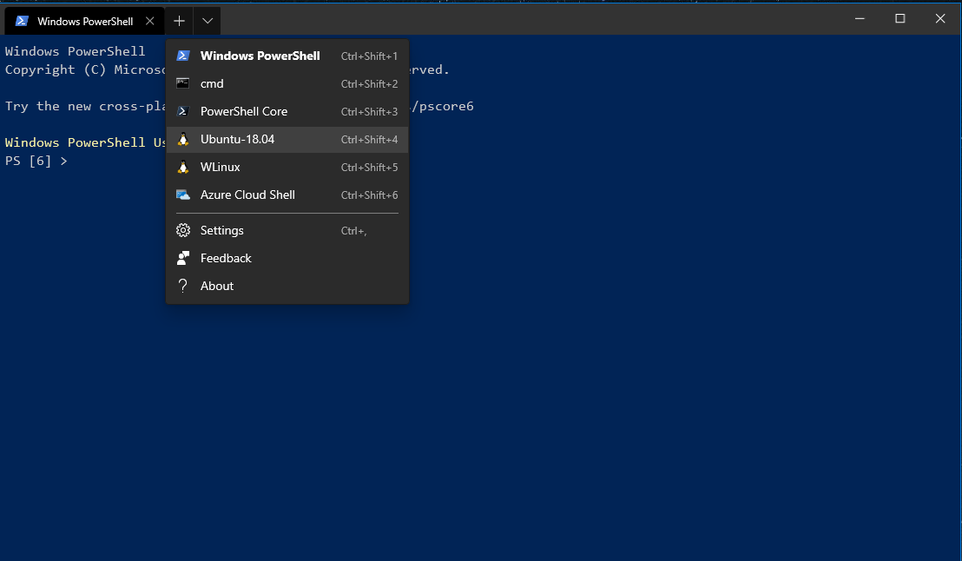Click the WLinux penguin icon

point(183,167)
